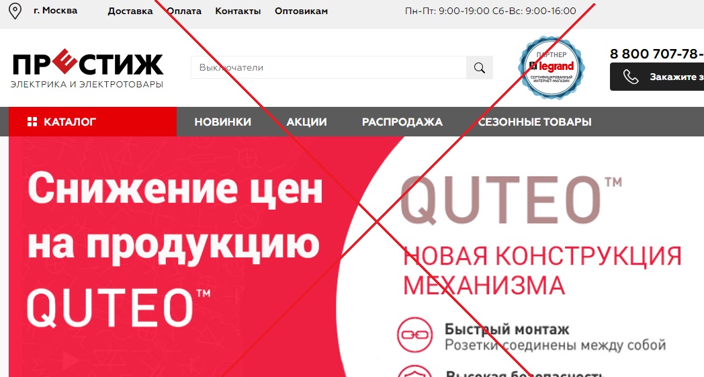Expand the КАТАЛОГ menu

(x=93, y=122)
